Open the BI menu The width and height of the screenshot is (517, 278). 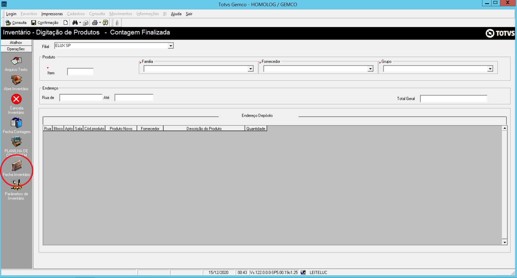point(165,14)
